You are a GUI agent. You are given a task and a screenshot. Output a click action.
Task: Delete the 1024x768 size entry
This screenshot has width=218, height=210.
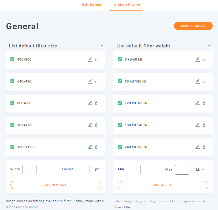click(96, 125)
